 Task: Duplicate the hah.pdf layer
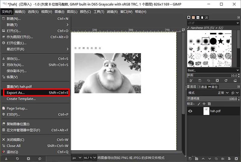[x=216, y=159]
